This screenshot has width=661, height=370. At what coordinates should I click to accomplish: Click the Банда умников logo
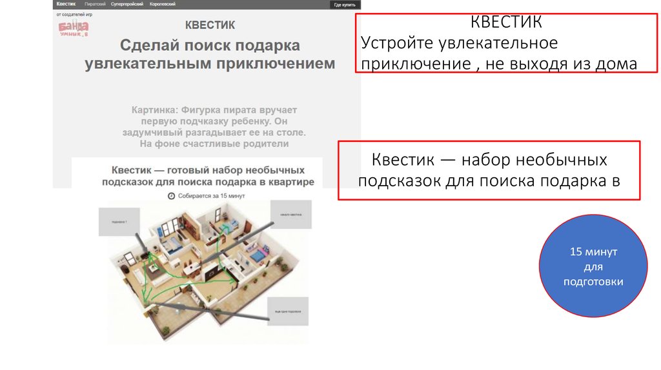(x=74, y=28)
